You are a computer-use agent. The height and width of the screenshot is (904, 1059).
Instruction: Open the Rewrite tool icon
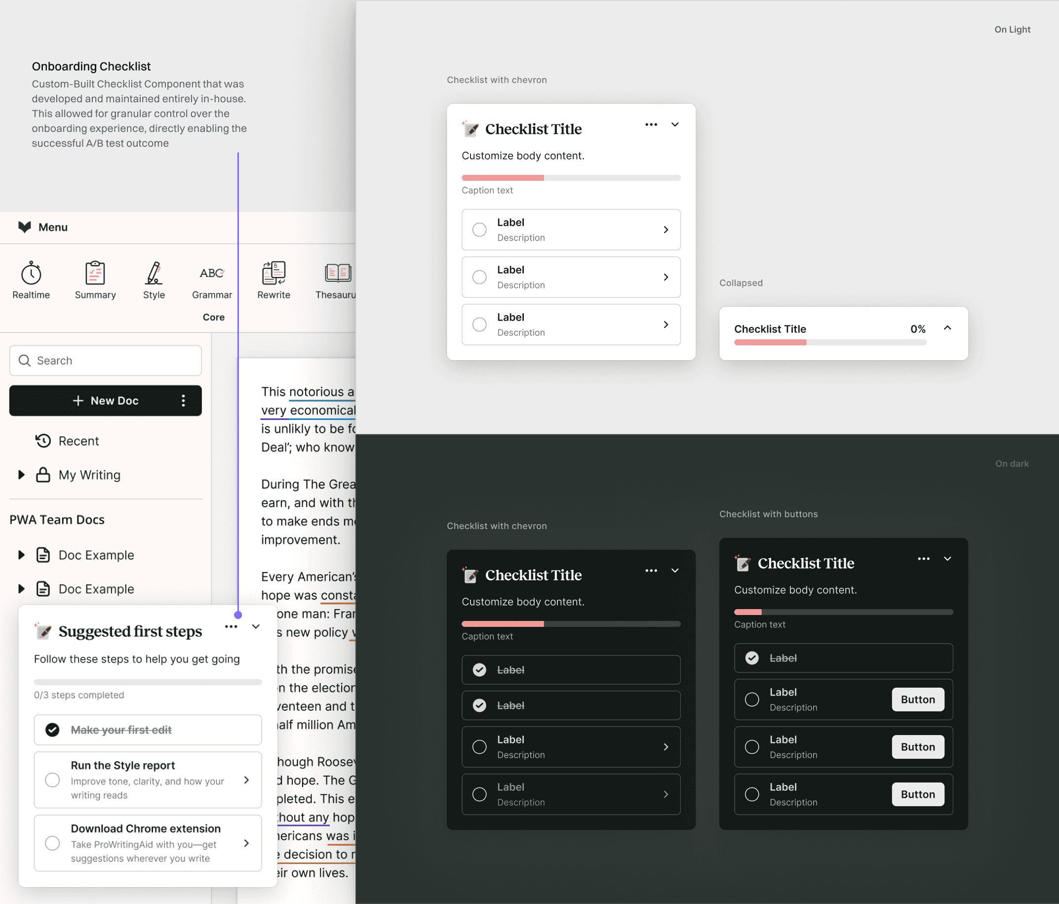coord(274,273)
